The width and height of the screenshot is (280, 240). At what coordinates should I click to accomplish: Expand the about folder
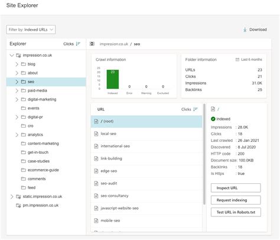(17, 73)
